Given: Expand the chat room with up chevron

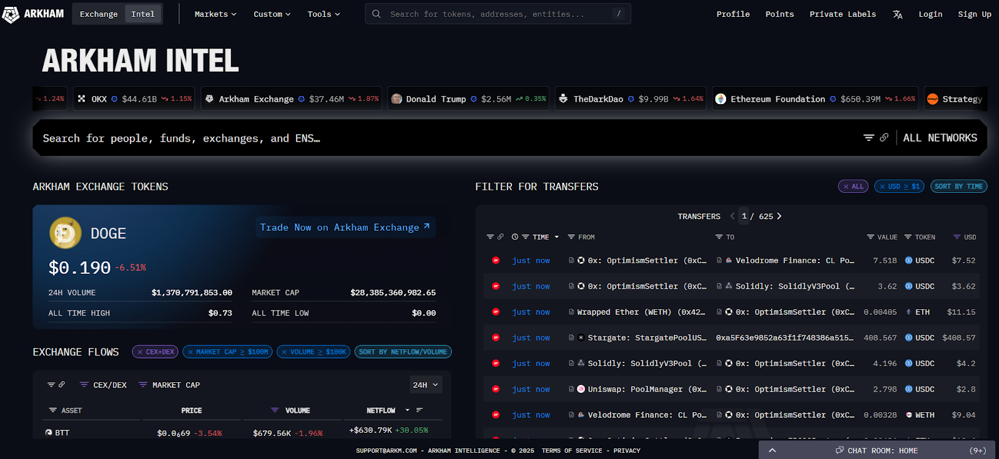Looking at the screenshot, I should 772,450.
